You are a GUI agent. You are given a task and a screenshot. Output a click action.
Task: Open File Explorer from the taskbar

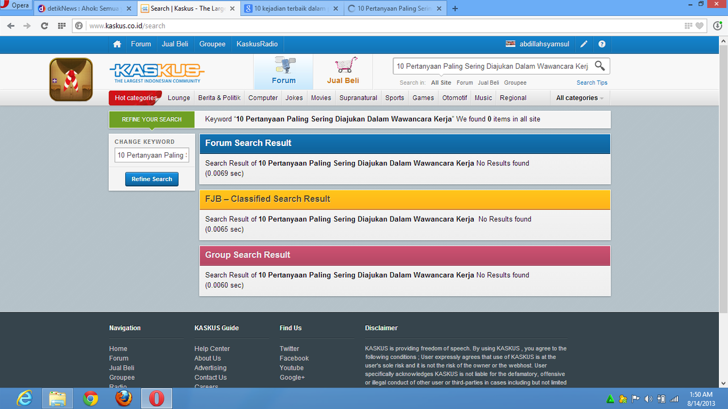point(57,399)
